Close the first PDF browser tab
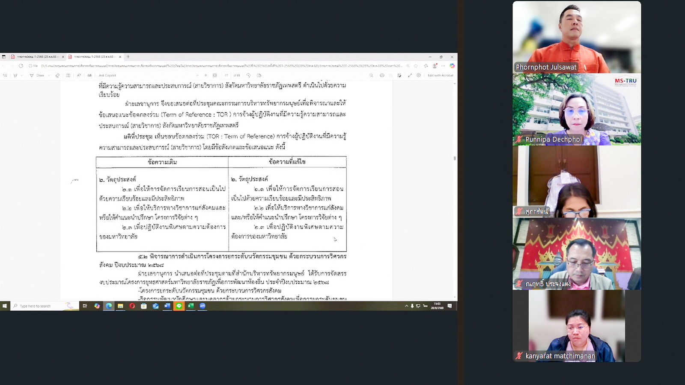Viewport: 685px width, 385px height. pos(63,56)
